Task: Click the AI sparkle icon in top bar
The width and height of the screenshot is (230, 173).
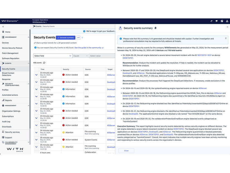Action: 211,21
